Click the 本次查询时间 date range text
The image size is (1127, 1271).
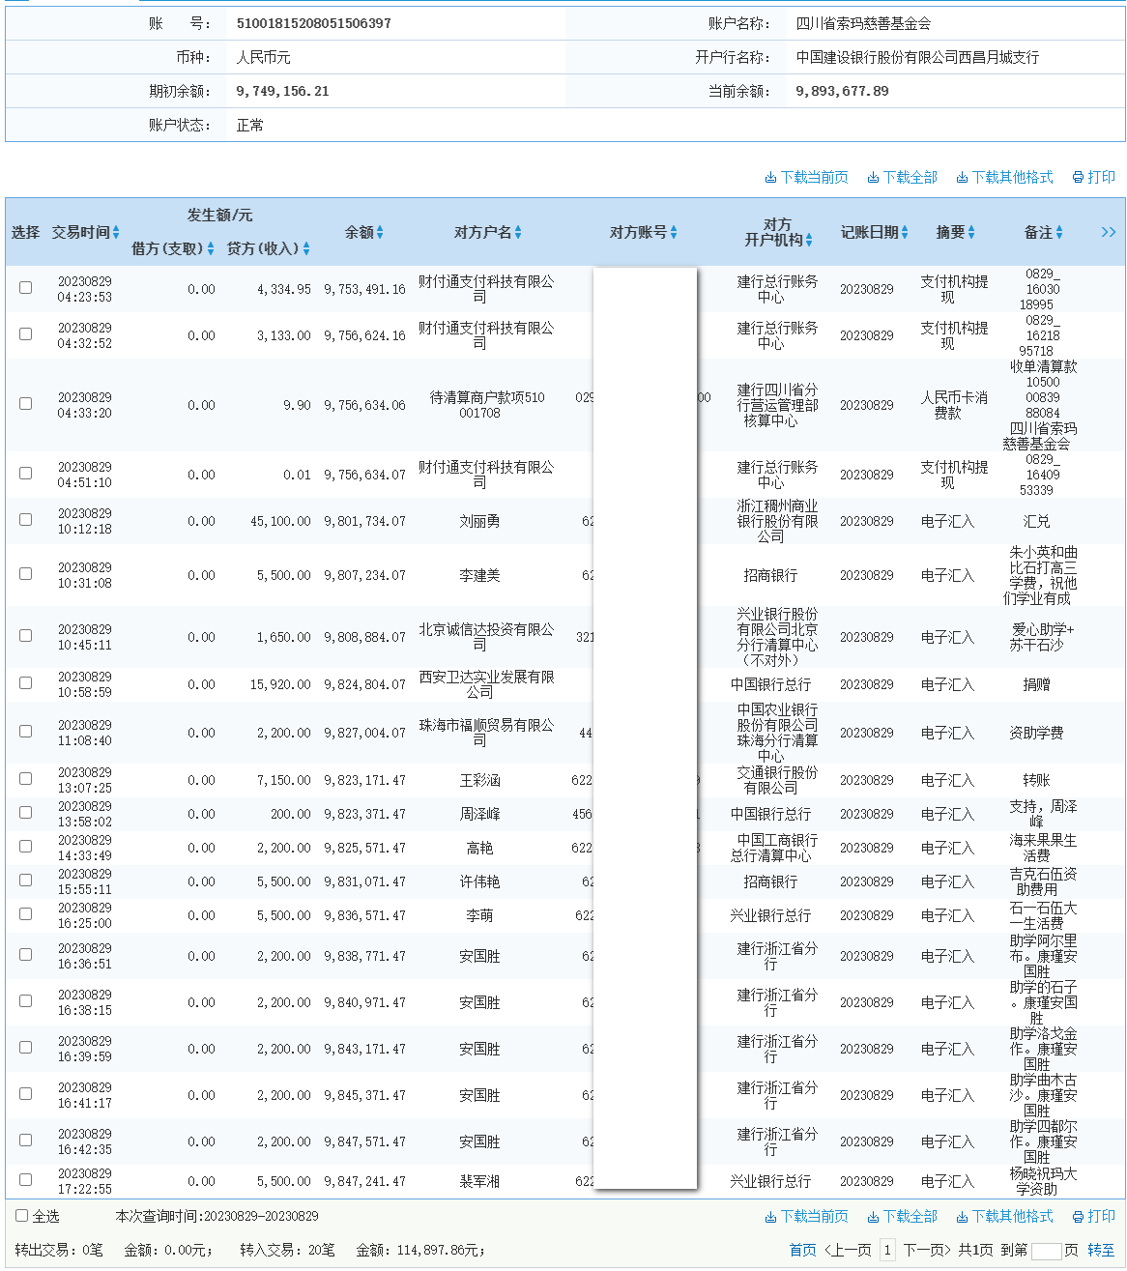(217, 1216)
